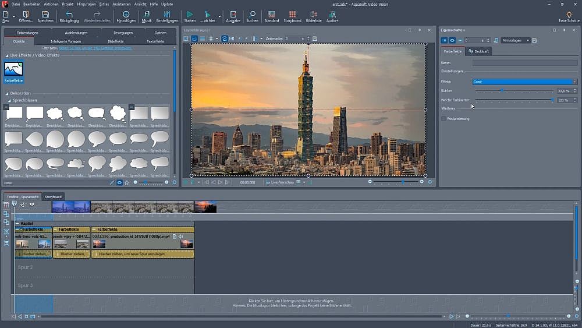This screenshot has width=582, height=328.
Task: Click the Erste Schritte lightbulb icon
Action: [x=569, y=14]
